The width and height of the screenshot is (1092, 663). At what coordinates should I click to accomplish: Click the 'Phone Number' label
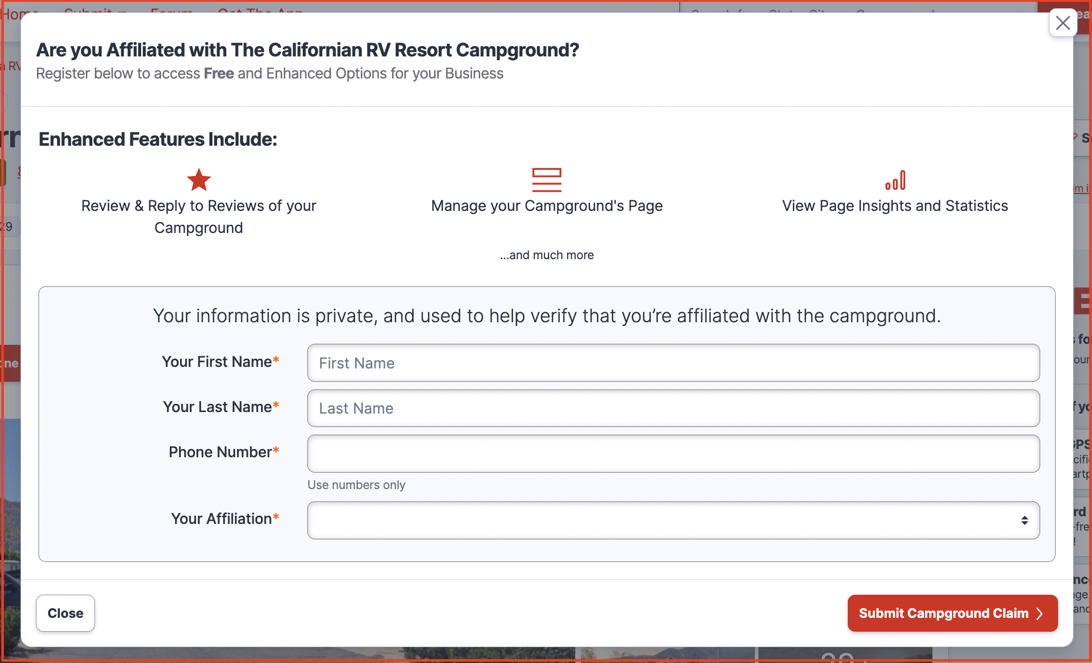coord(224,452)
